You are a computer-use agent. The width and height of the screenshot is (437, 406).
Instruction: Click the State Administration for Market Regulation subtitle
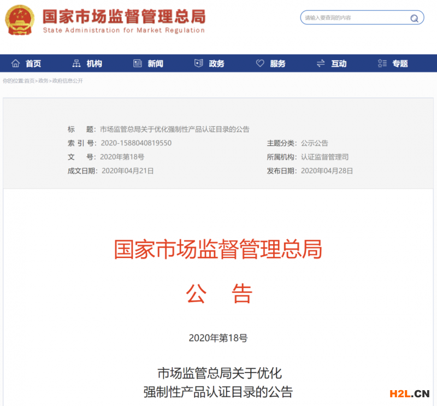pyautogui.click(x=124, y=31)
